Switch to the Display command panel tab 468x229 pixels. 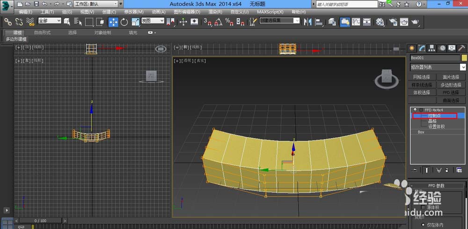(452, 48)
